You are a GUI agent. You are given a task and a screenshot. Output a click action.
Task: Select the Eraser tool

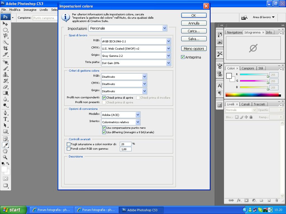(x=5, y=87)
